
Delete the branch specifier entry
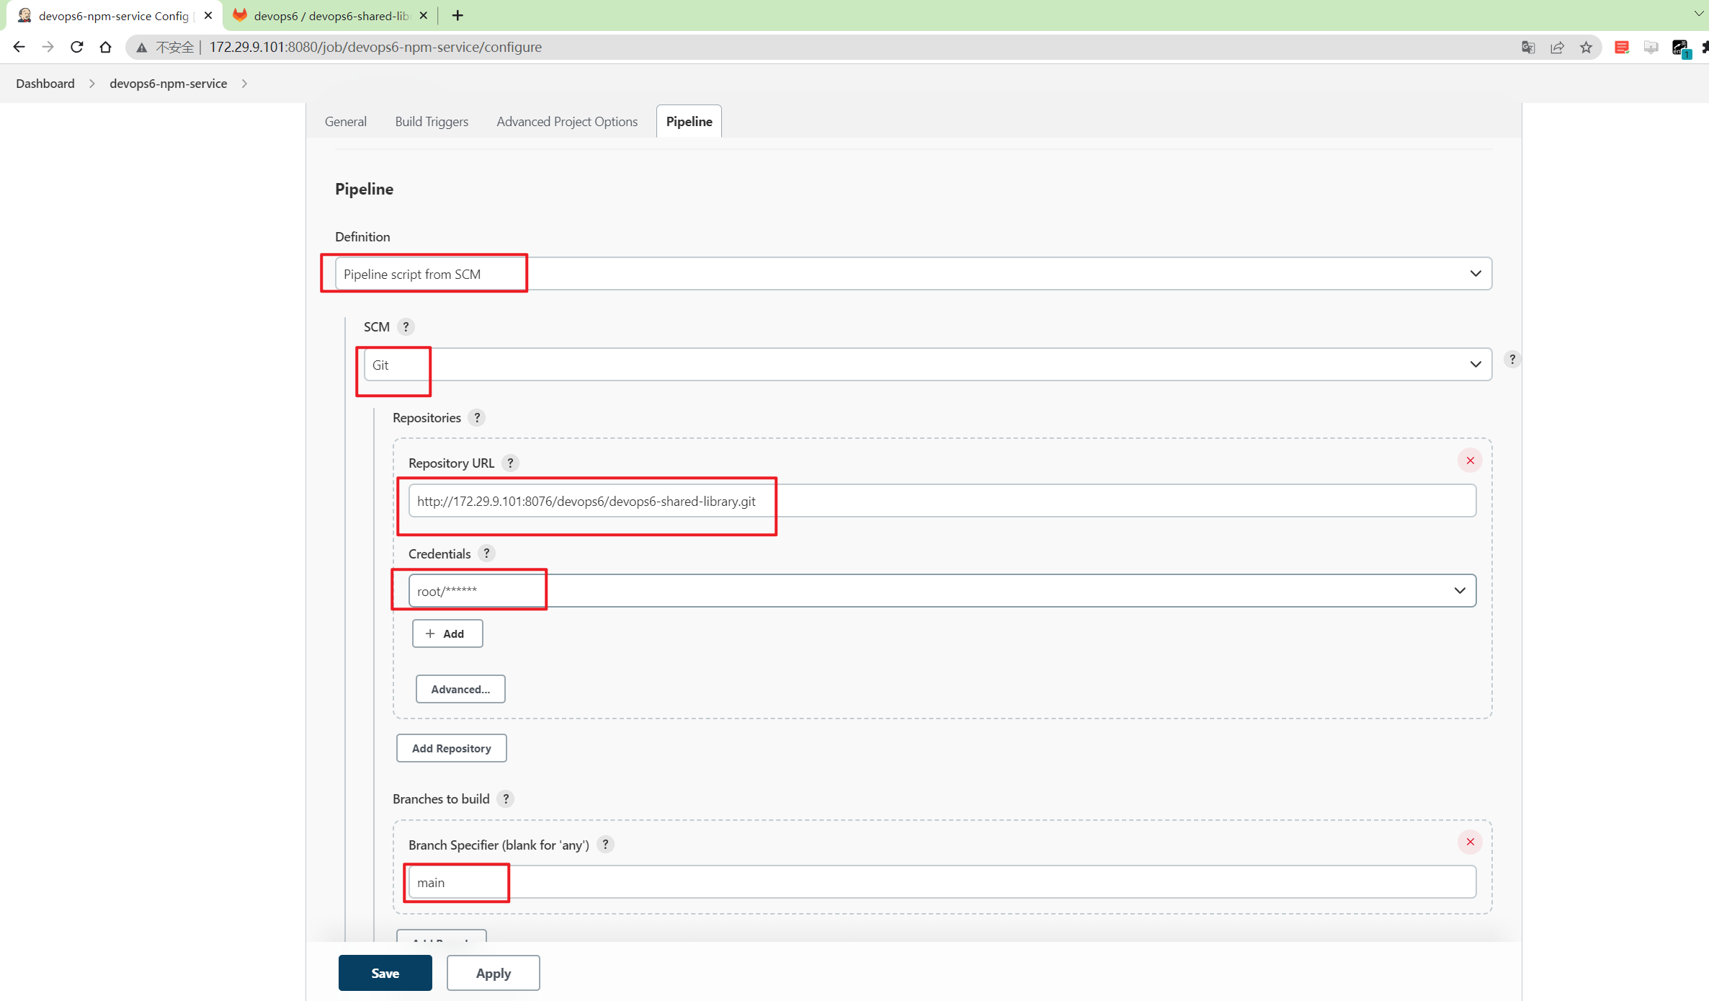pyautogui.click(x=1471, y=842)
